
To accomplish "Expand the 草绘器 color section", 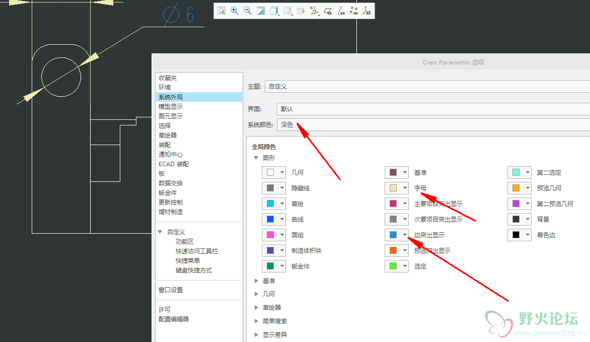I will (256, 308).
